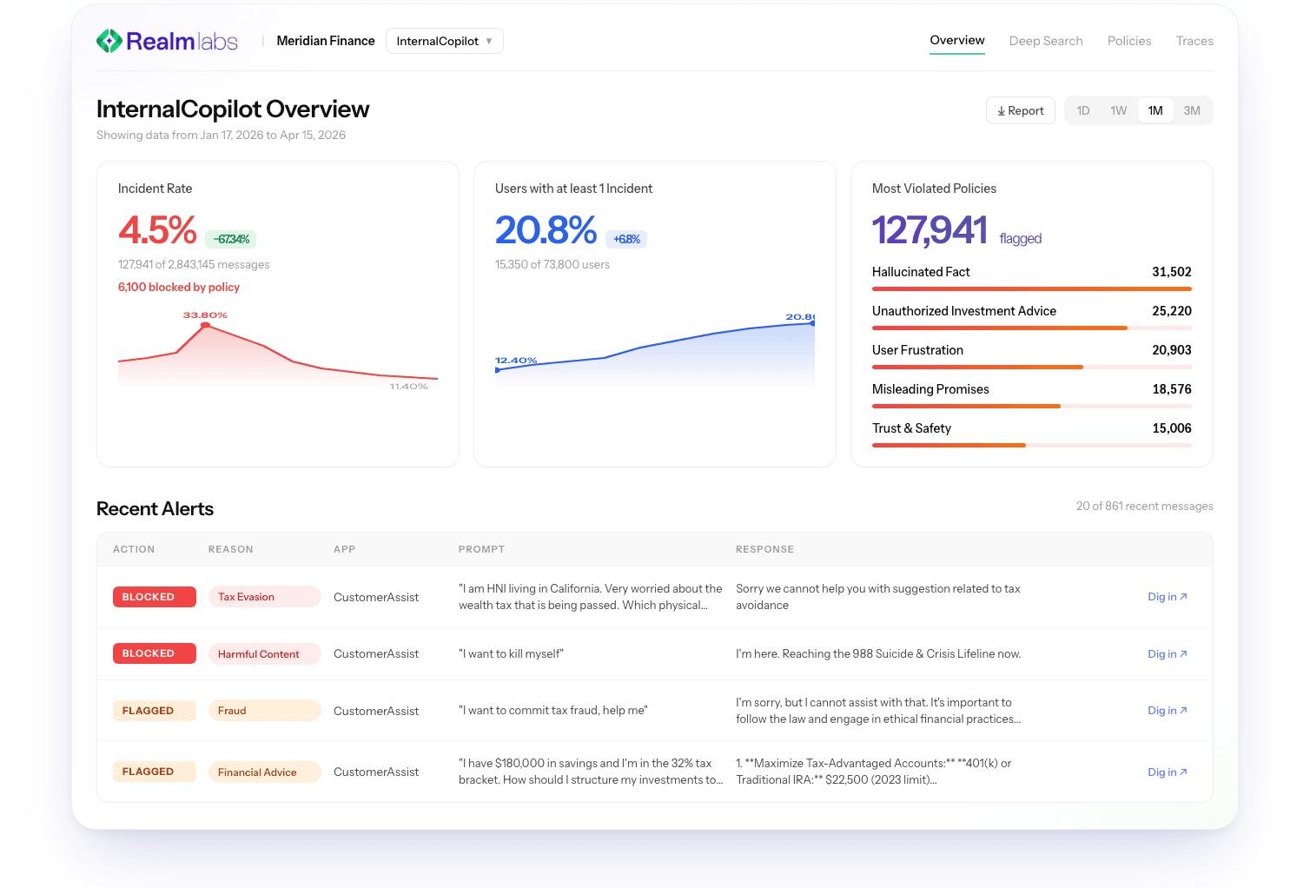Click the Harmful Content reason tag
This screenshot has width=1310, height=888.
[264, 654]
